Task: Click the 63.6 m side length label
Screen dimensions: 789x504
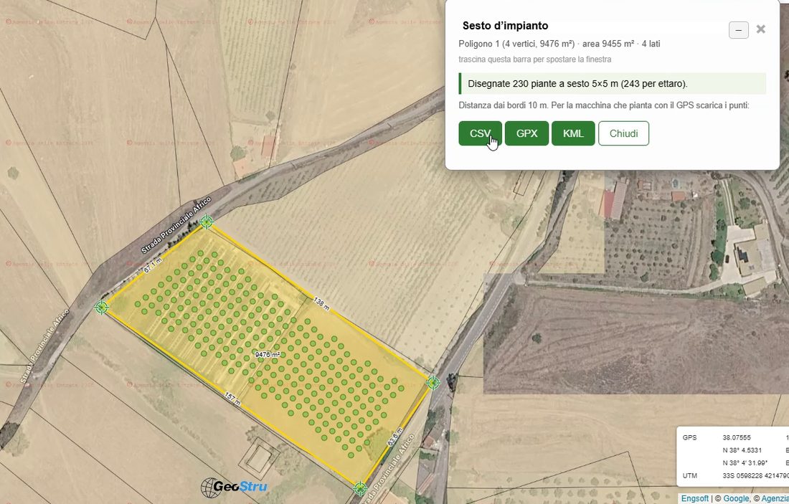Action: tap(395, 437)
